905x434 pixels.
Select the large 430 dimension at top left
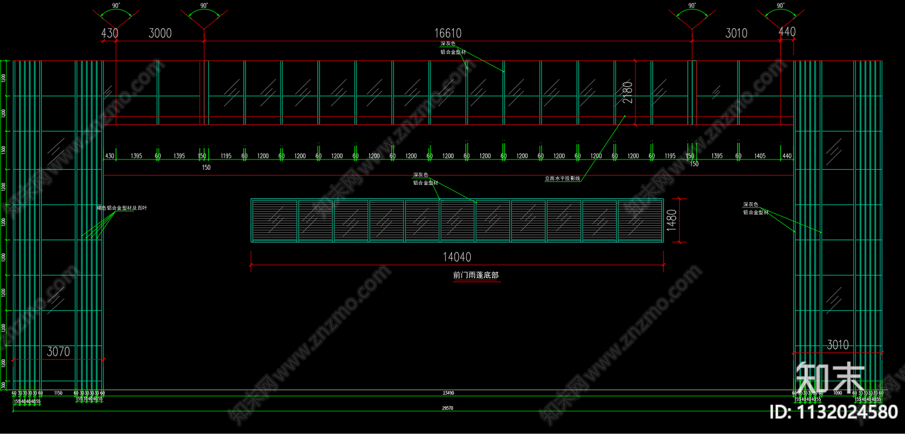(x=110, y=33)
